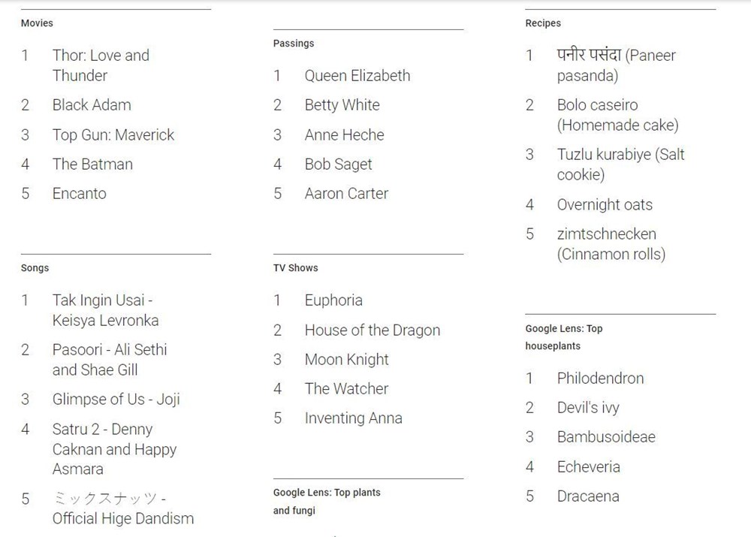The width and height of the screenshot is (751, 537).
Task: Select Pasoori by Ali Sethi song
Action: (110, 360)
